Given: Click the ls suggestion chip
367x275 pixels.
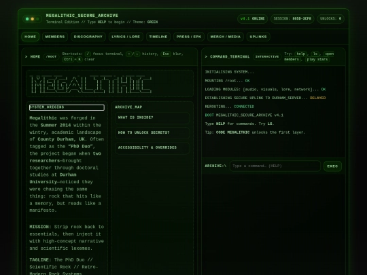Looking at the screenshot, I should tap(315, 54).
